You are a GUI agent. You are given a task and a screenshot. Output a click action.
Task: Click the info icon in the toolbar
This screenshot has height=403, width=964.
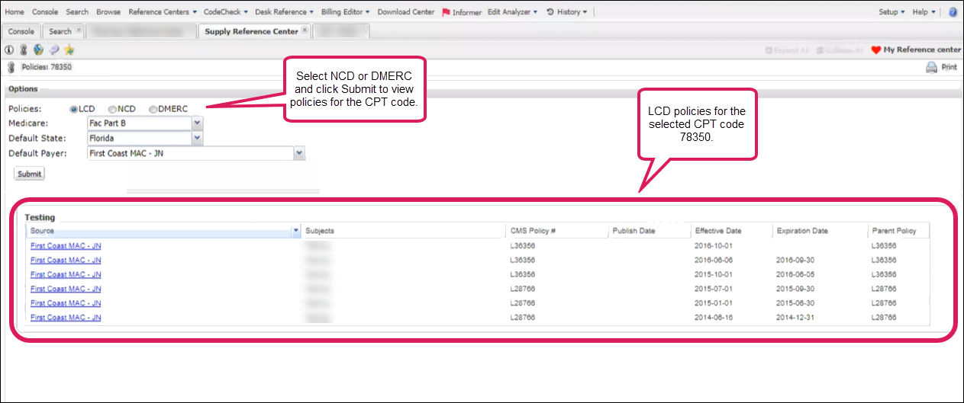9,50
